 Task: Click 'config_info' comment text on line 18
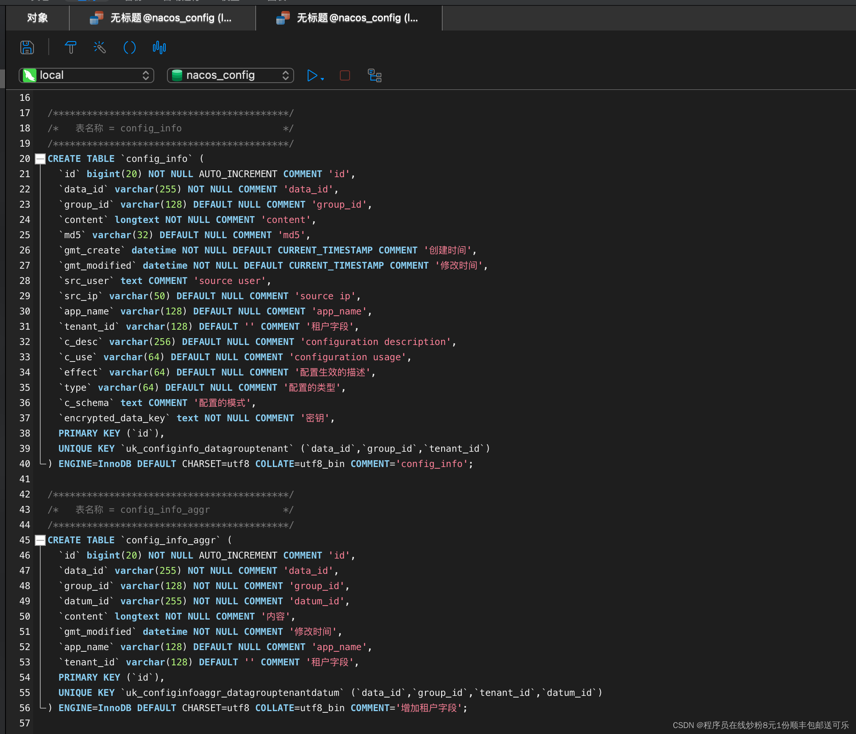click(151, 128)
